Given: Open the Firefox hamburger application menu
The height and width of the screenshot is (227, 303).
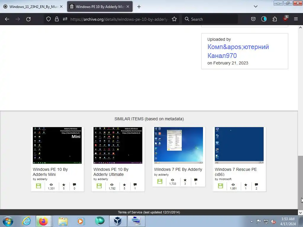Looking at the screenshot, I should [296, 19].
